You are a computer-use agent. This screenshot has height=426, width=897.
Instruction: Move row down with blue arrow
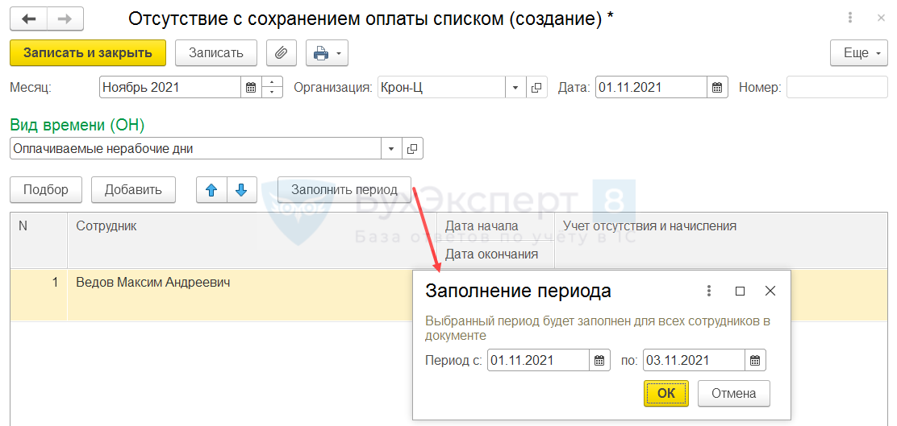(x=241, y=190)
